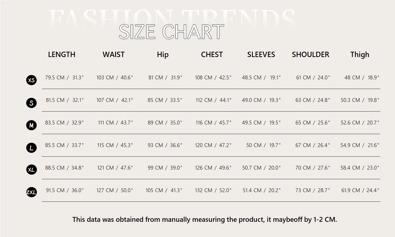Select the M waist value 111 CM

point(106,123)
